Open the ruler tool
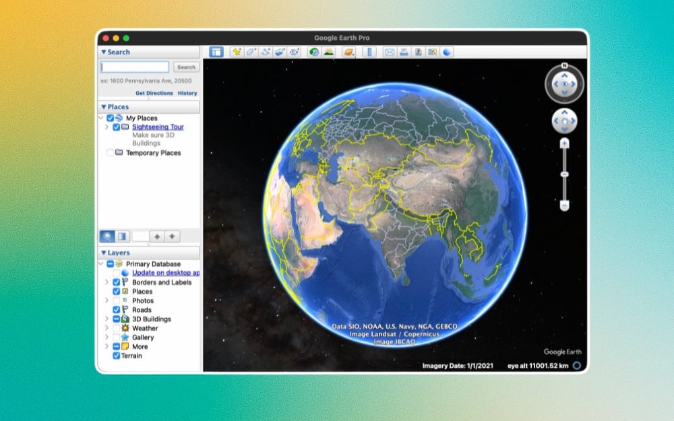The height and width of the screenshot is (421, 674). click(x=369, y=52)
